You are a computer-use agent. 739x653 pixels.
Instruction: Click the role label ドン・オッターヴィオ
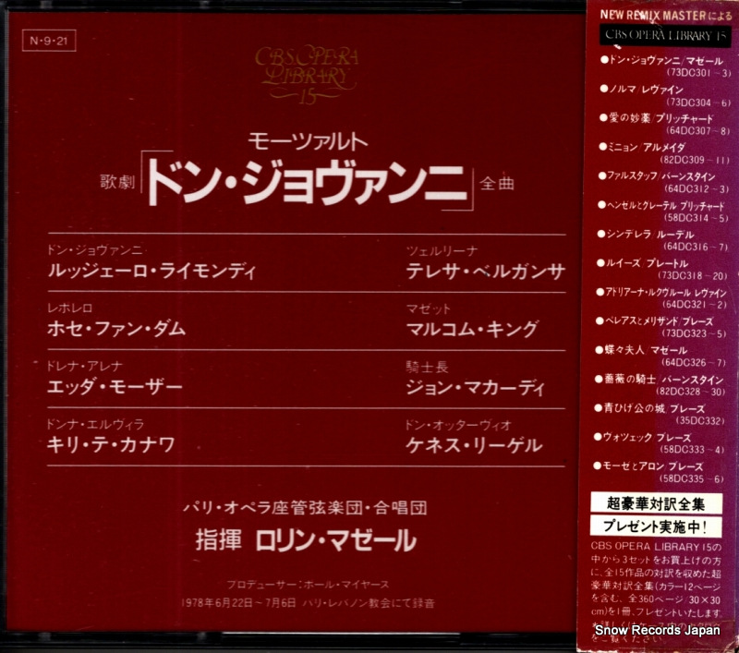[458, 425]
